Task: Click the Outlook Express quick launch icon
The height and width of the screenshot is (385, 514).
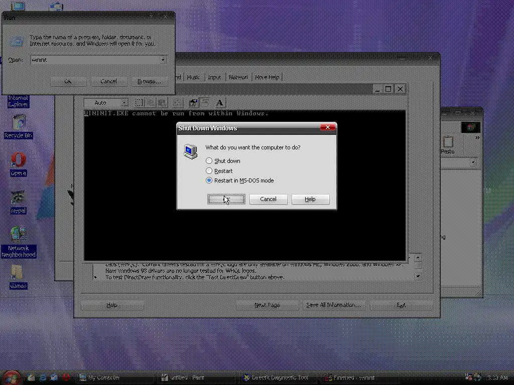Action: click(x=54, y=377)
